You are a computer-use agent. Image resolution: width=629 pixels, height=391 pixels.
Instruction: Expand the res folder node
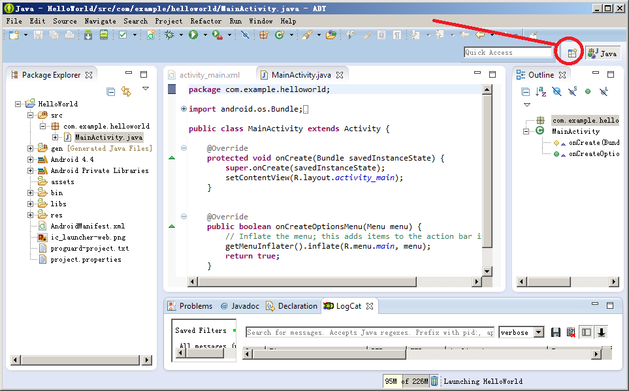click(x=30, y=215)
